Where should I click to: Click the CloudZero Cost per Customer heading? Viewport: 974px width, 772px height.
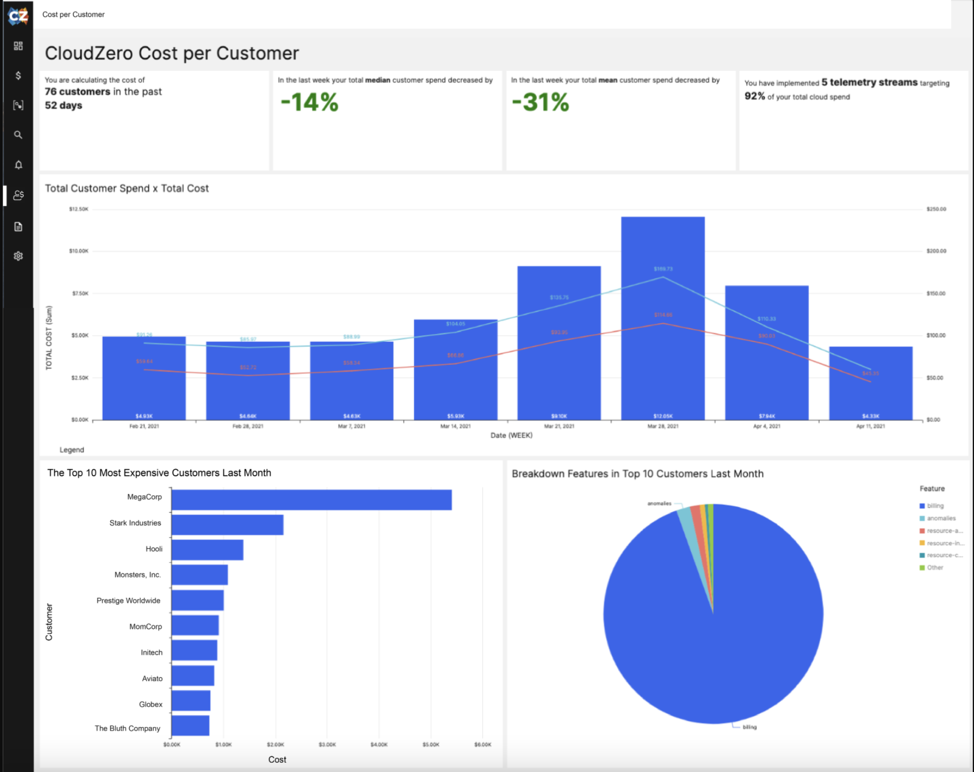click(172, 54)
